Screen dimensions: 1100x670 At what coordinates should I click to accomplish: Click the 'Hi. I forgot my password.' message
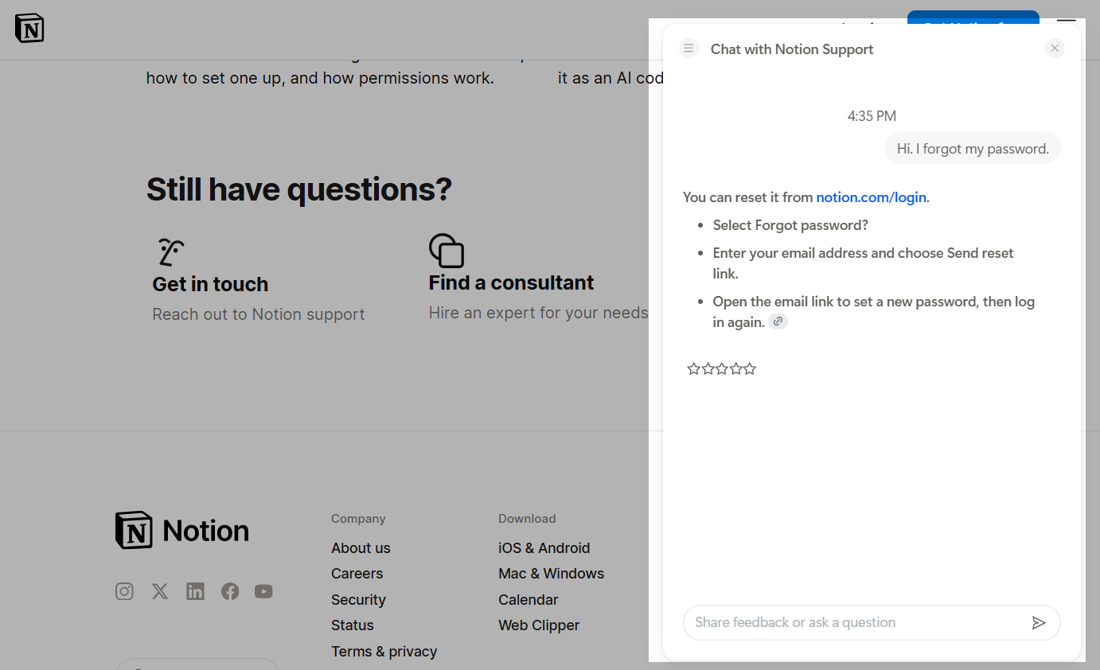pos(973,148)
